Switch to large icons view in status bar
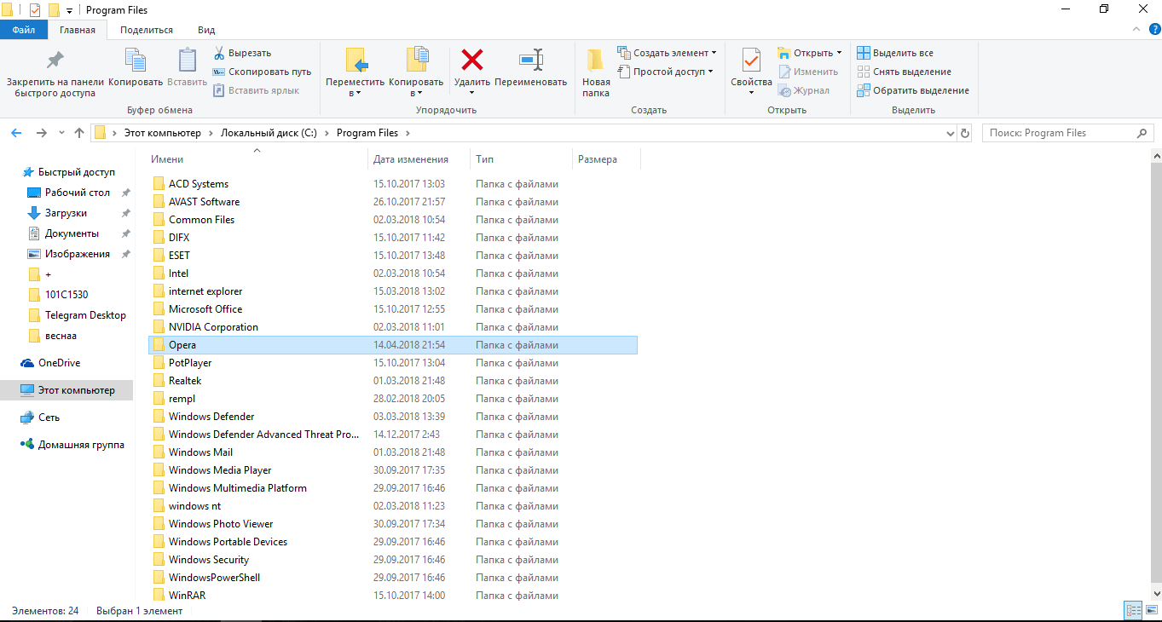The width and height of the screenshot is (1162, 622). (1150, 610)
